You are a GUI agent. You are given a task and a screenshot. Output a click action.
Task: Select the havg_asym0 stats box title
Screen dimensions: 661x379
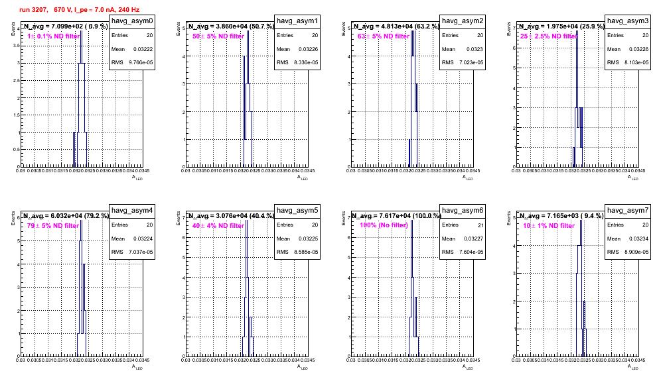(x=132, y=21)
